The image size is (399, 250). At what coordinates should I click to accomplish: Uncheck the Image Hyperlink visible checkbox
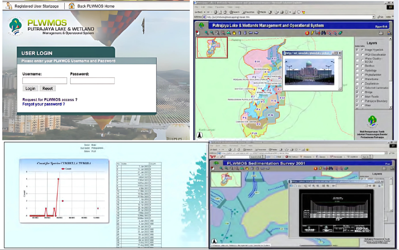pyautogui.click(x=357, y=50)
